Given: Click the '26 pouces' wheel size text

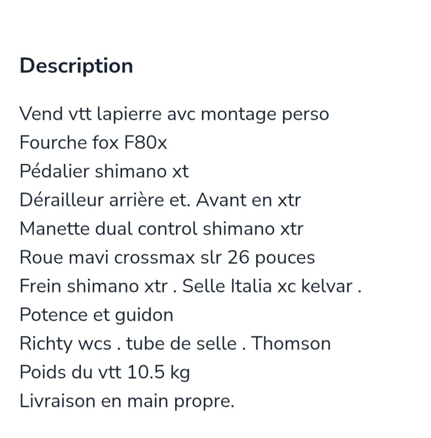Looking at the screenshot, I should click(271, 257).
